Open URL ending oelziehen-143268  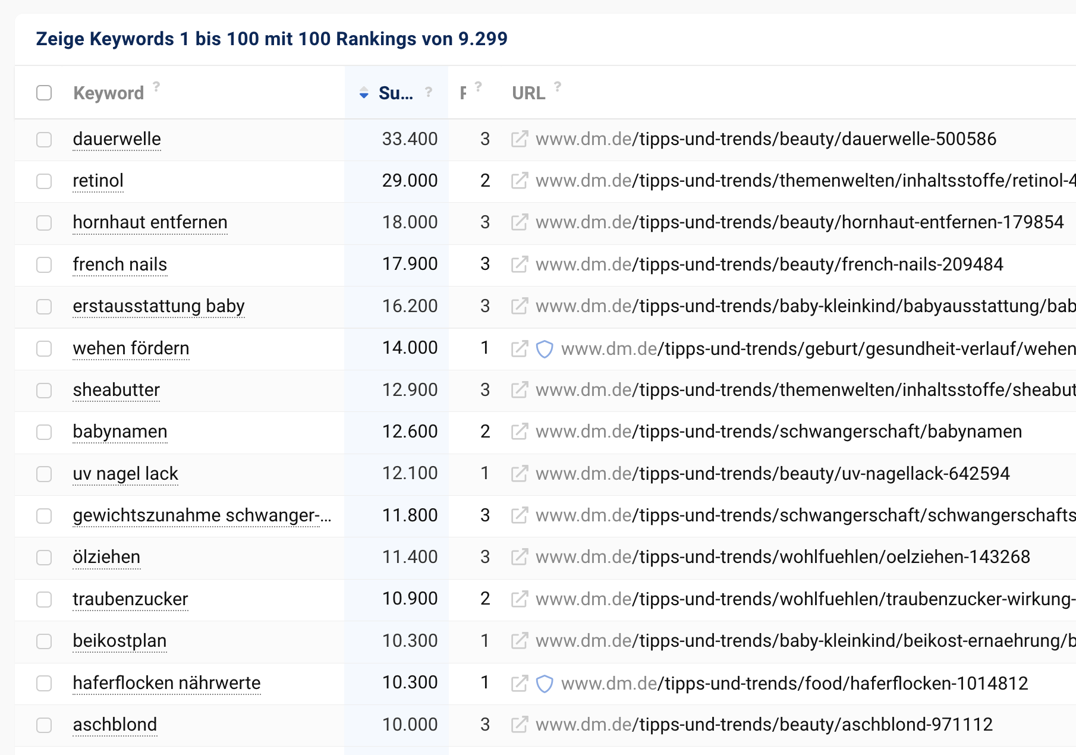pyautogui.click(x=782, y=557)
